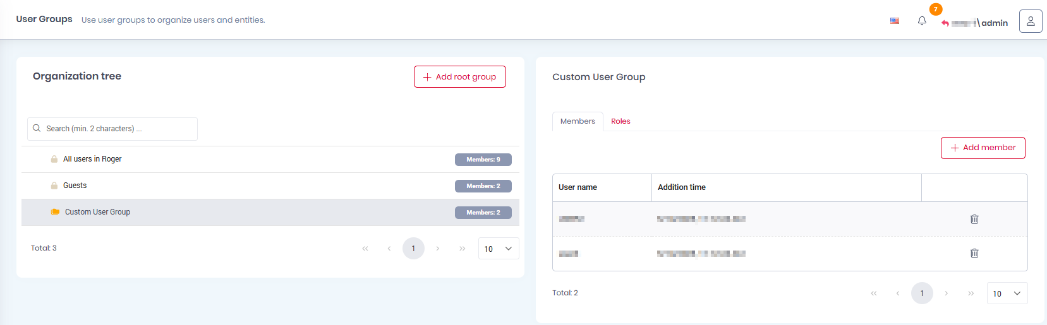Image resolution: width=1047 pixels, height=325 pixels.
Task: Click the red return arrow beside admin
Action: (x=945, y=23)
